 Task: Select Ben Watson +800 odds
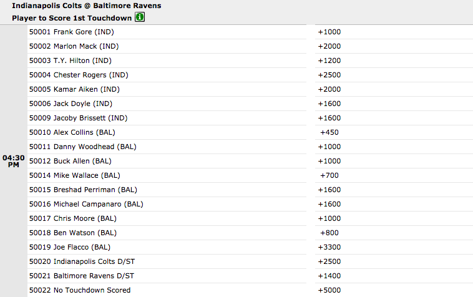[329, 233]
